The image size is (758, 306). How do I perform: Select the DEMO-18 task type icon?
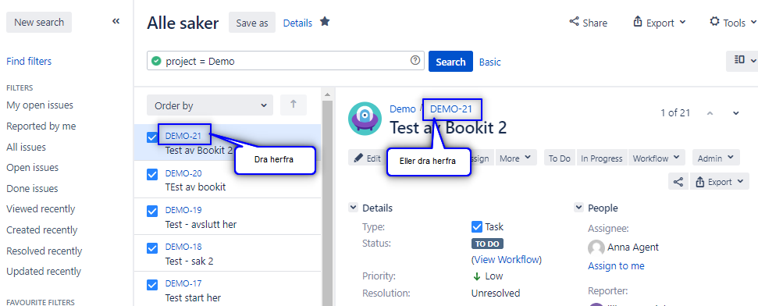(x=152, y=248)
